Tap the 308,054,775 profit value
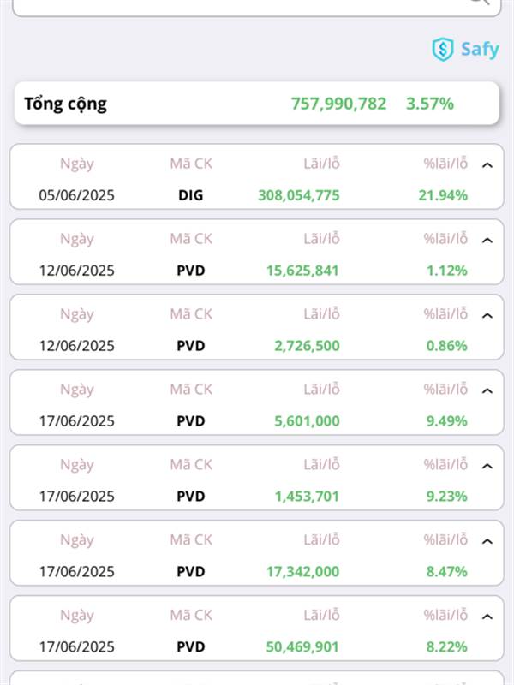Screen dimensions: 514x685 coord(299,195)
